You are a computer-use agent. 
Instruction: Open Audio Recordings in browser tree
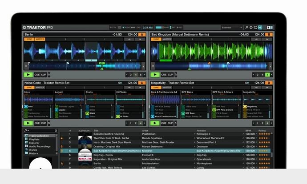40,146
